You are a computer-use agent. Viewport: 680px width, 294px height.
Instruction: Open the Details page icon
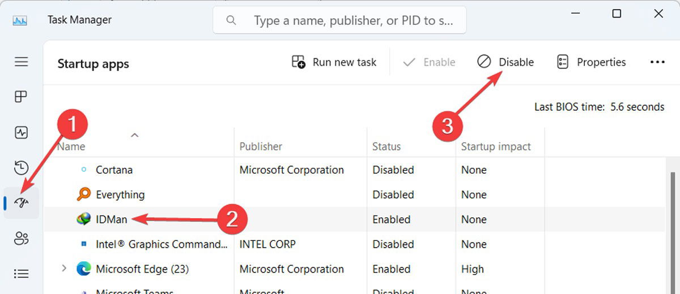point(21,274)
